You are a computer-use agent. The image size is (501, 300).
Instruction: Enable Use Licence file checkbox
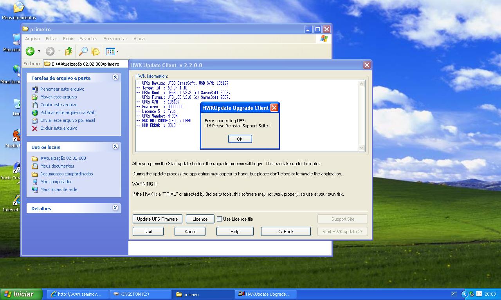tap(220, 219)
